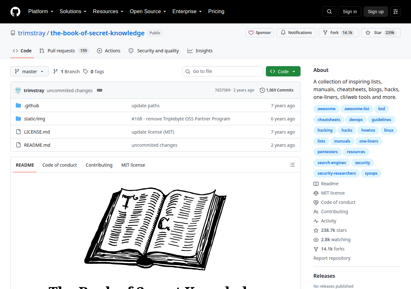This screenshot has height=289, width=411.
Task: Expand the green Code dropdown button
Action: coord(283,71)
